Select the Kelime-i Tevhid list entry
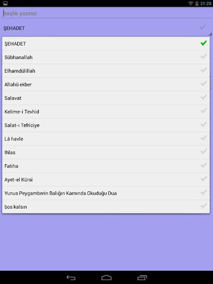Image resolution: width=213 pixels, height=284 pixels. pyautogui.click(x=106, y=111)
